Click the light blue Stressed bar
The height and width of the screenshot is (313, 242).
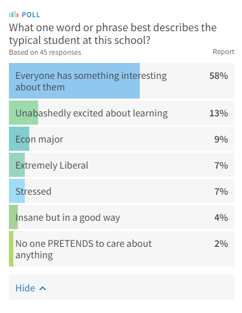click(x=17, y=191)
